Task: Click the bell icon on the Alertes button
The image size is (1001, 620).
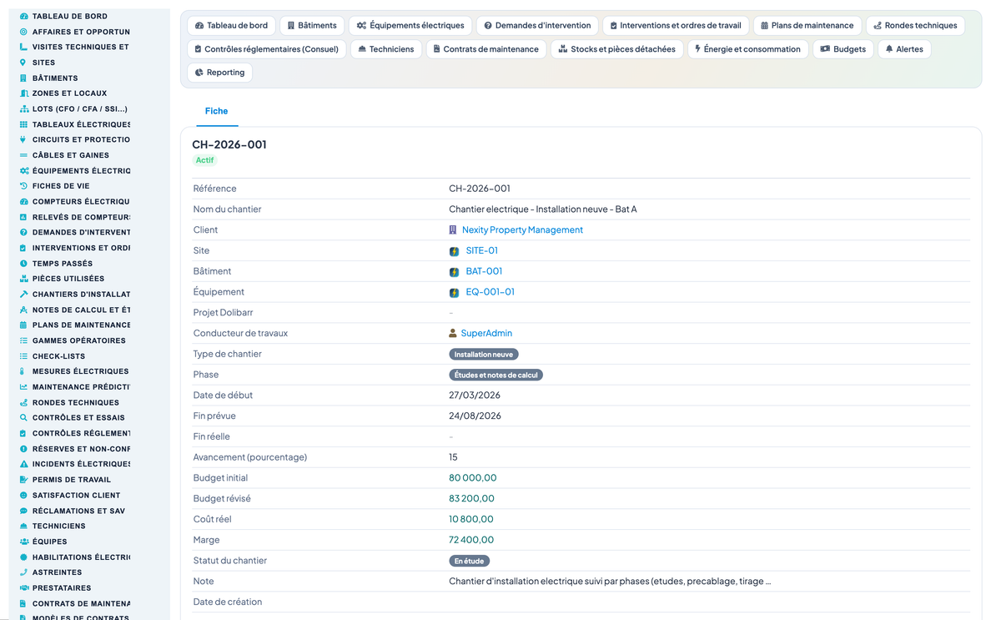Action: [889, 49]
